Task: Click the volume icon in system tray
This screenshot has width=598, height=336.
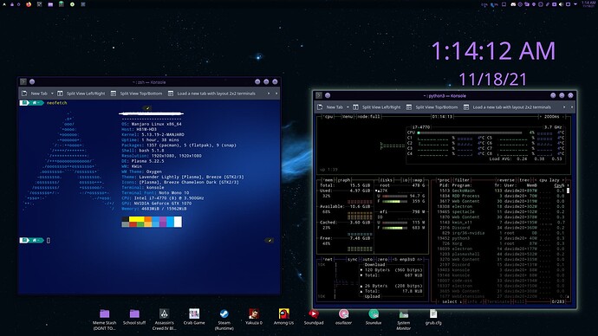Action: coord(561,4)
